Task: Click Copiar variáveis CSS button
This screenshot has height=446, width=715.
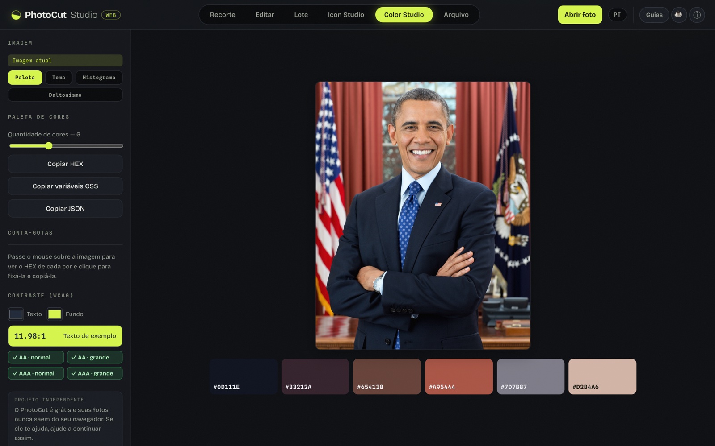Action: [65, 186]
